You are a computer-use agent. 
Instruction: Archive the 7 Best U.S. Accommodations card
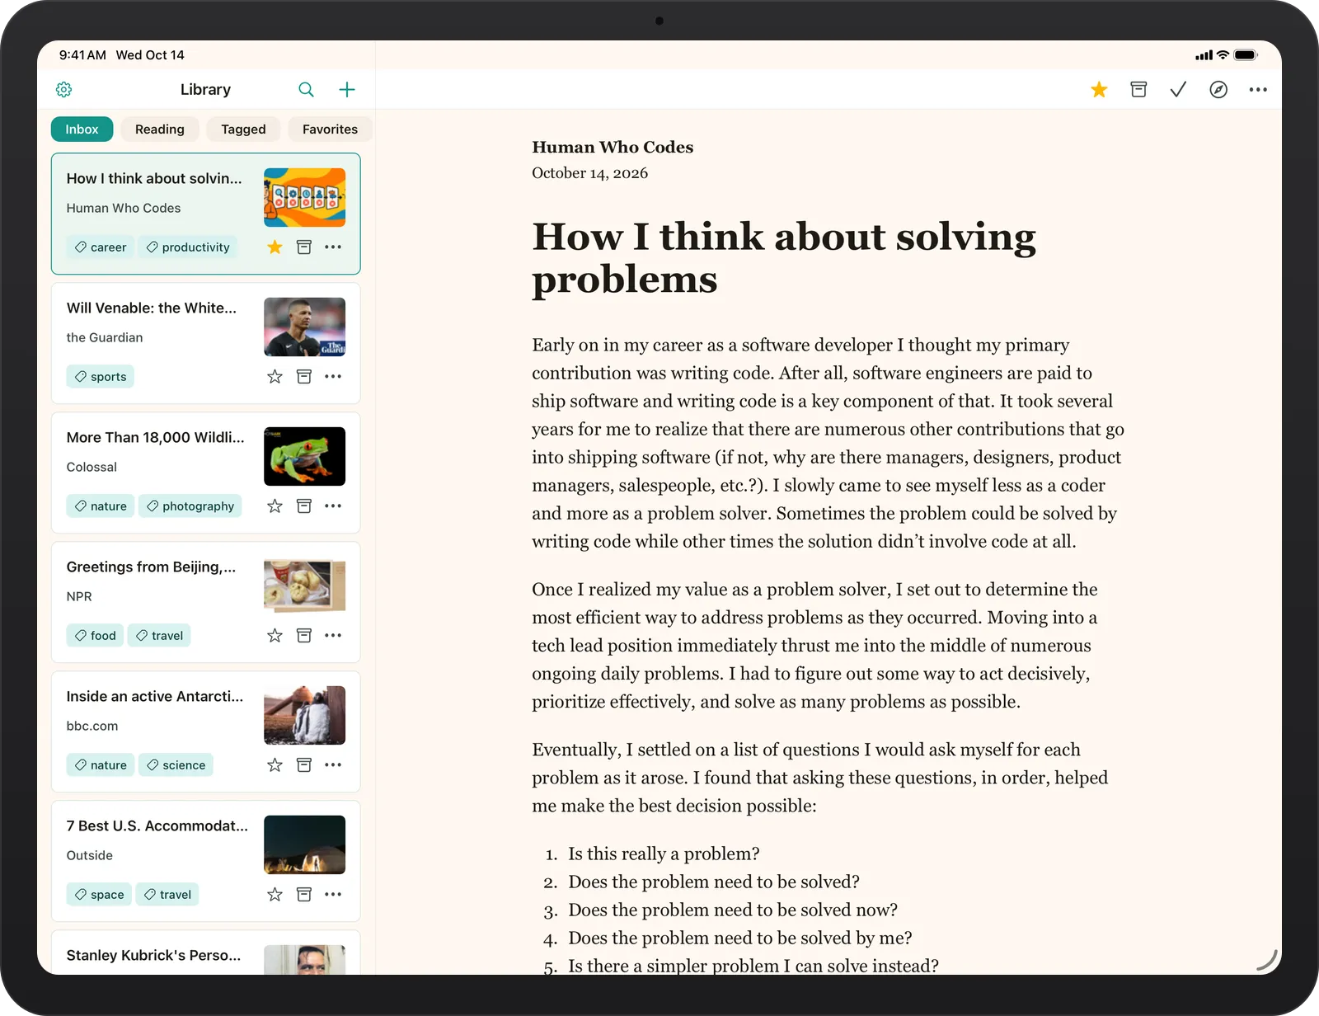[x=304, y=894]
